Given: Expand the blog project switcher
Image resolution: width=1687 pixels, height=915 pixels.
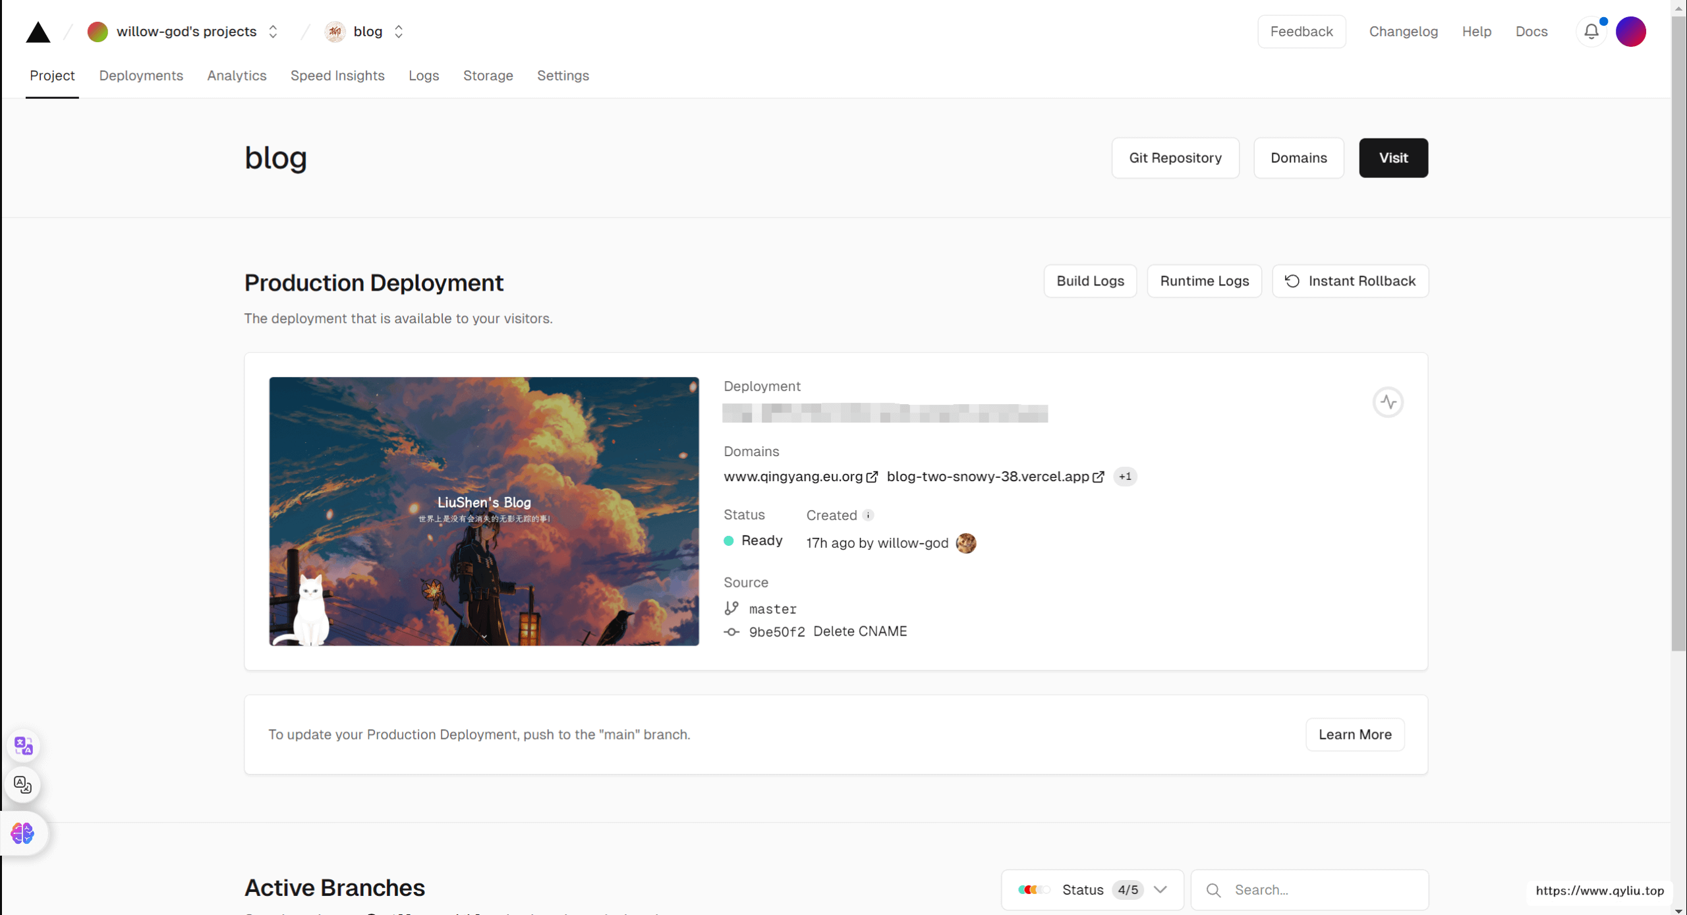Looking at the screenshot, I should click(398, 32).
